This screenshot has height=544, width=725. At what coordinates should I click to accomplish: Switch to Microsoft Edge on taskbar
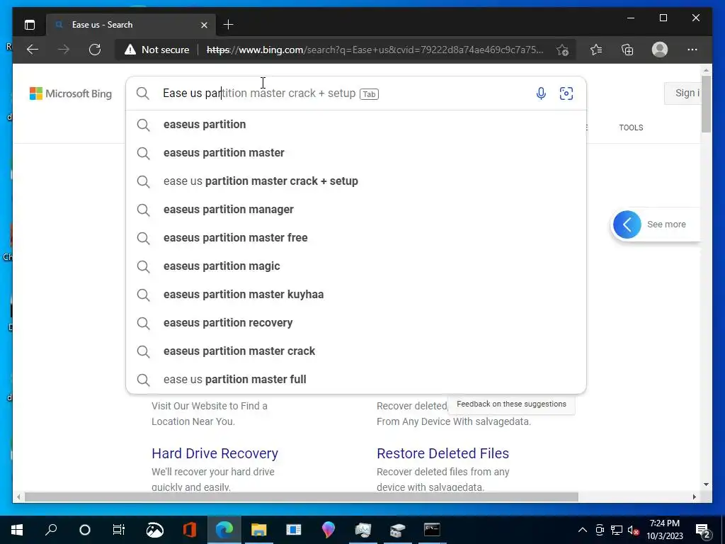(224, 530)
